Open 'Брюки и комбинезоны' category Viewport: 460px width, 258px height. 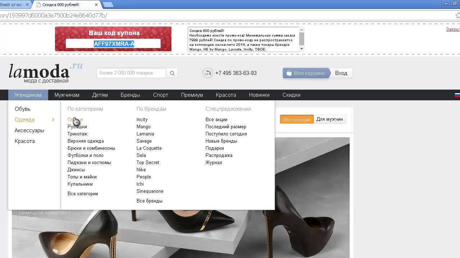[x=91, y=148]
